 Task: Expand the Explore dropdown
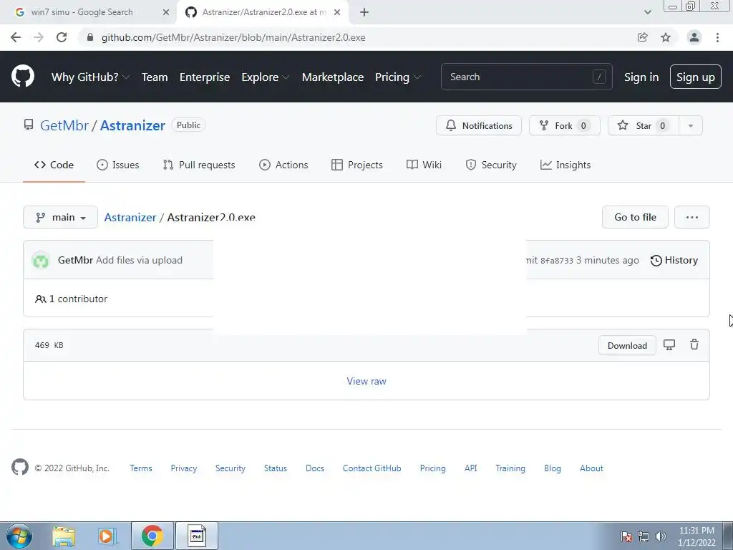click(265, 77)
